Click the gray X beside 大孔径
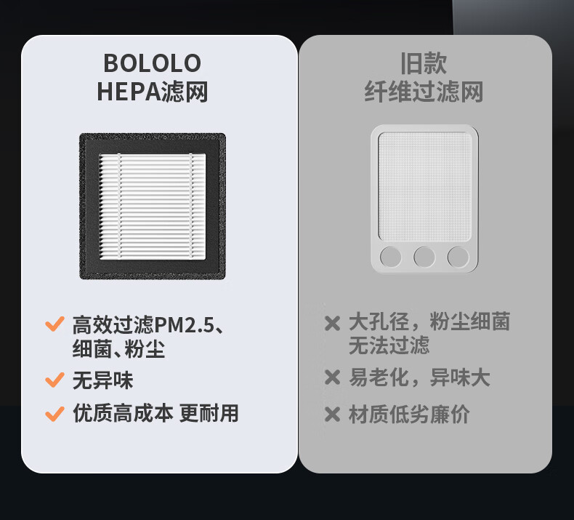Image resolution: width=574 pixels, height=520 pixels. coord(332,324)
